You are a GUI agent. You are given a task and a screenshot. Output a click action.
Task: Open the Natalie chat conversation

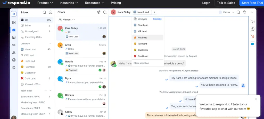(x=82, y=66)
